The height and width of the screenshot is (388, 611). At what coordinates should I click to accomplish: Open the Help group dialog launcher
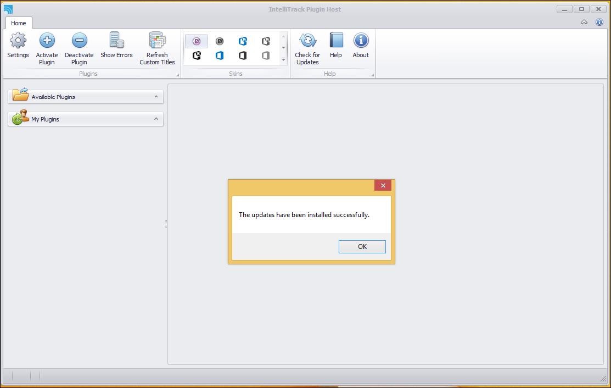(x=373, y=75)
